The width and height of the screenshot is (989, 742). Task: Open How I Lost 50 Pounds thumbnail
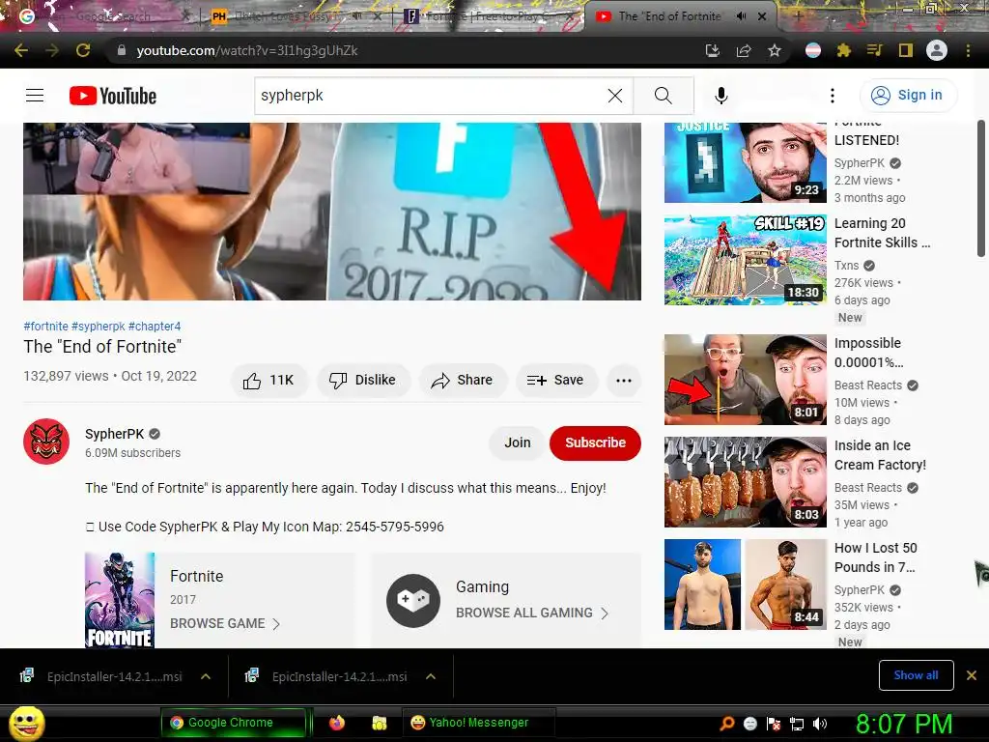pyautogui.click(x=745, y=585)
